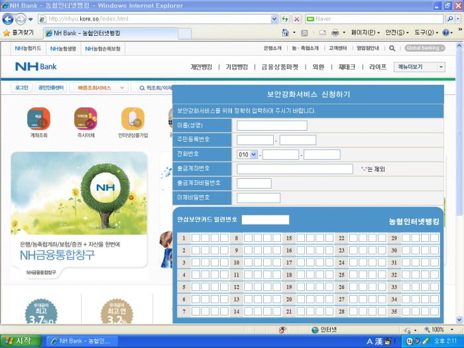Open the 개인뱅킹 menu

[202, 67]
